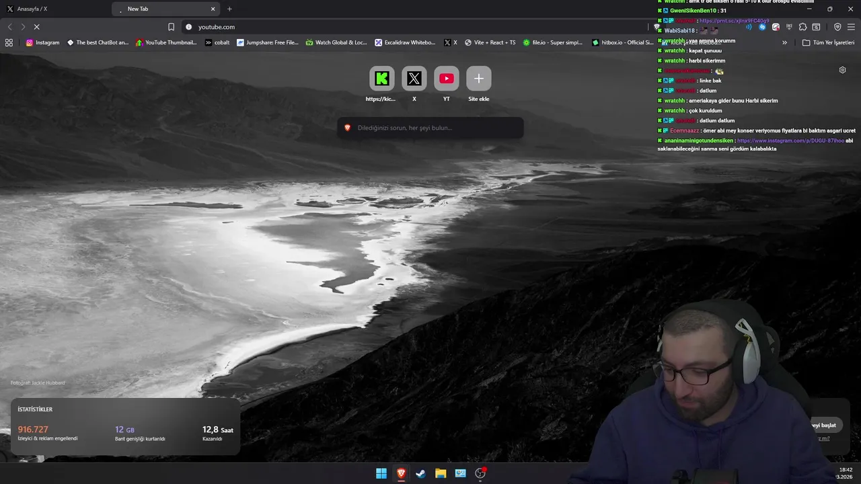Click the İSTATİSTİKLER widget heading
Screen dimensions: 861x484
click(35, 409)
